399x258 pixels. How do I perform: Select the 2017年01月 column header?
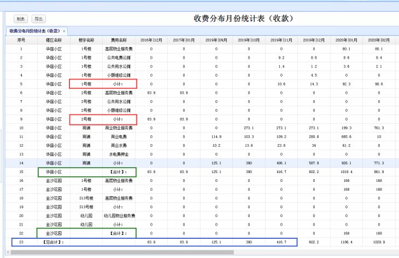(x=184, y=40)
